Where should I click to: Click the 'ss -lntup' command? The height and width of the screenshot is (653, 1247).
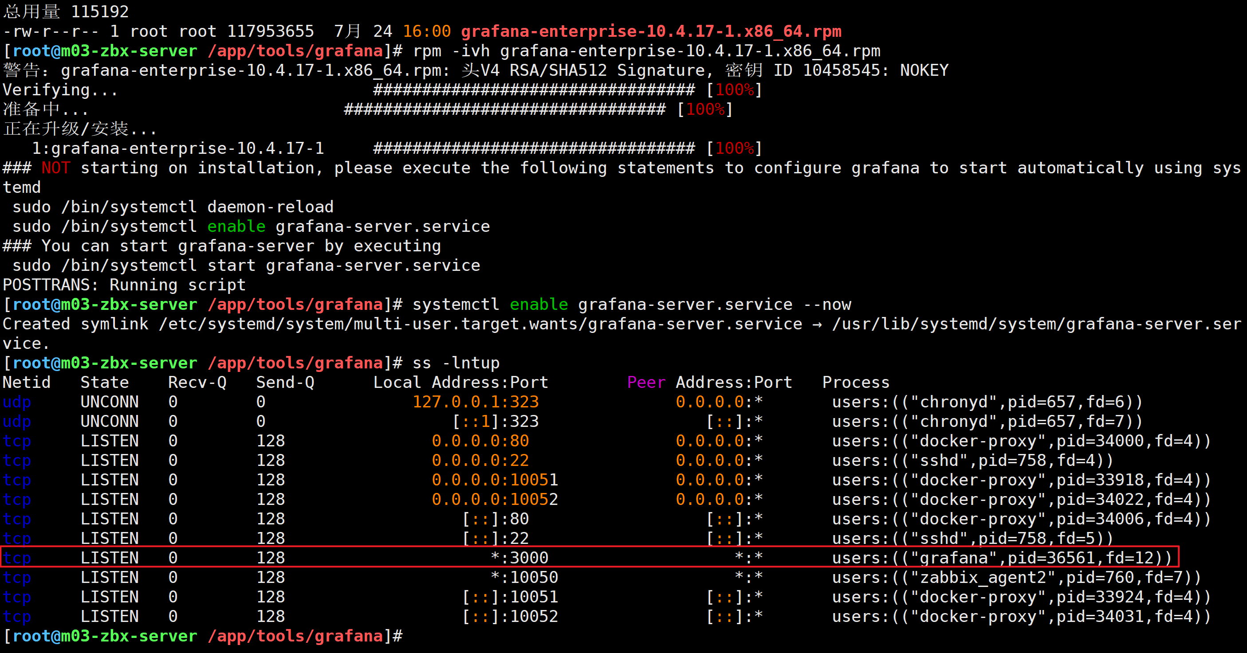coord(456,363)
